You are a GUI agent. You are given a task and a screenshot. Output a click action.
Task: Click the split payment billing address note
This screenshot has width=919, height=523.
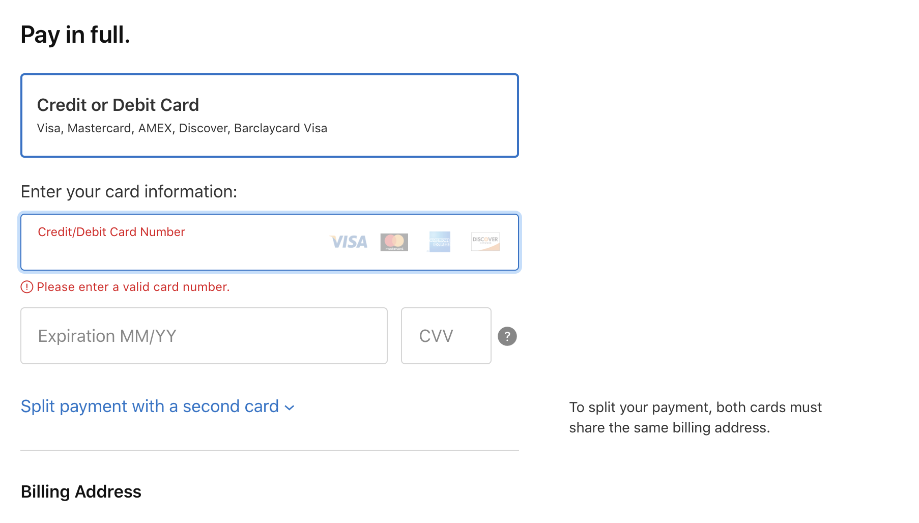(695, 417)
